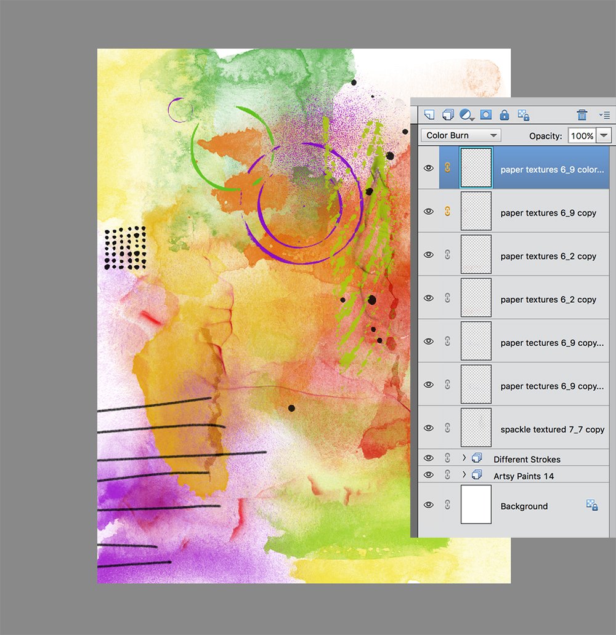Hide the Different Strokes group
The image size is (616, 635).
[429, 458]
